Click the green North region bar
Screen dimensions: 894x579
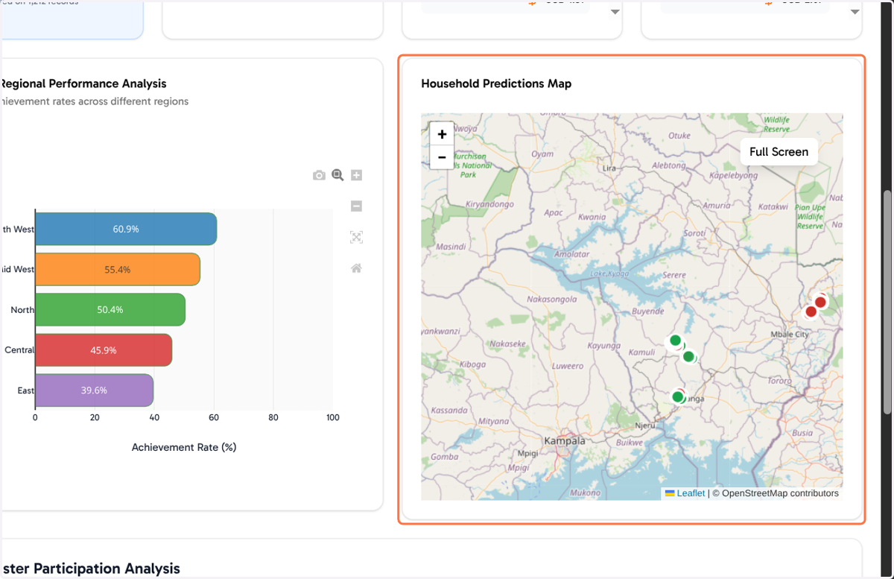point(110,309)
